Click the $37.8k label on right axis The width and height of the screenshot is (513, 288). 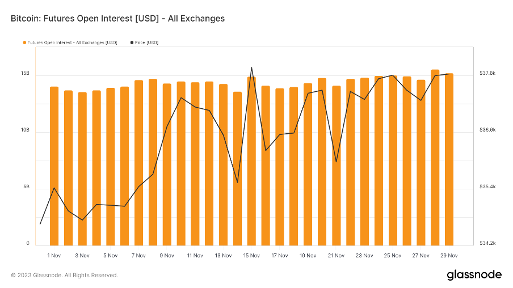487,74
